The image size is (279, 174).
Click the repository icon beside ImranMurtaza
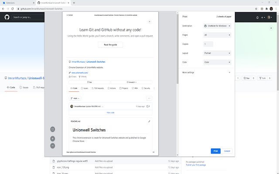click(6, 78)
